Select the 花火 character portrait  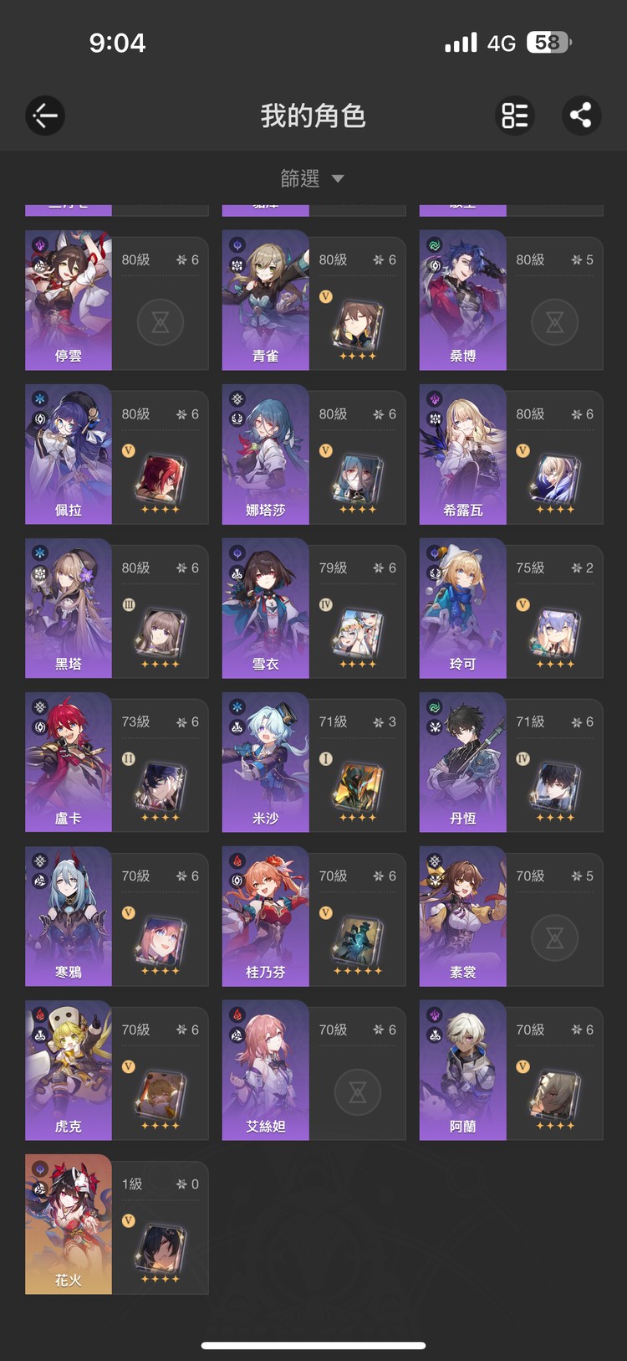[69, 1225]
